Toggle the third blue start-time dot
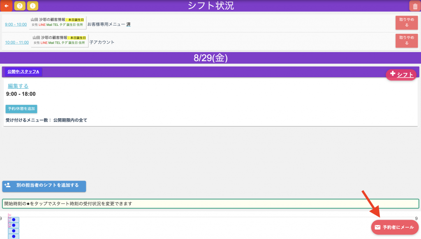The width and height of the screenshot is (421, 239). [x=14, y=231]
